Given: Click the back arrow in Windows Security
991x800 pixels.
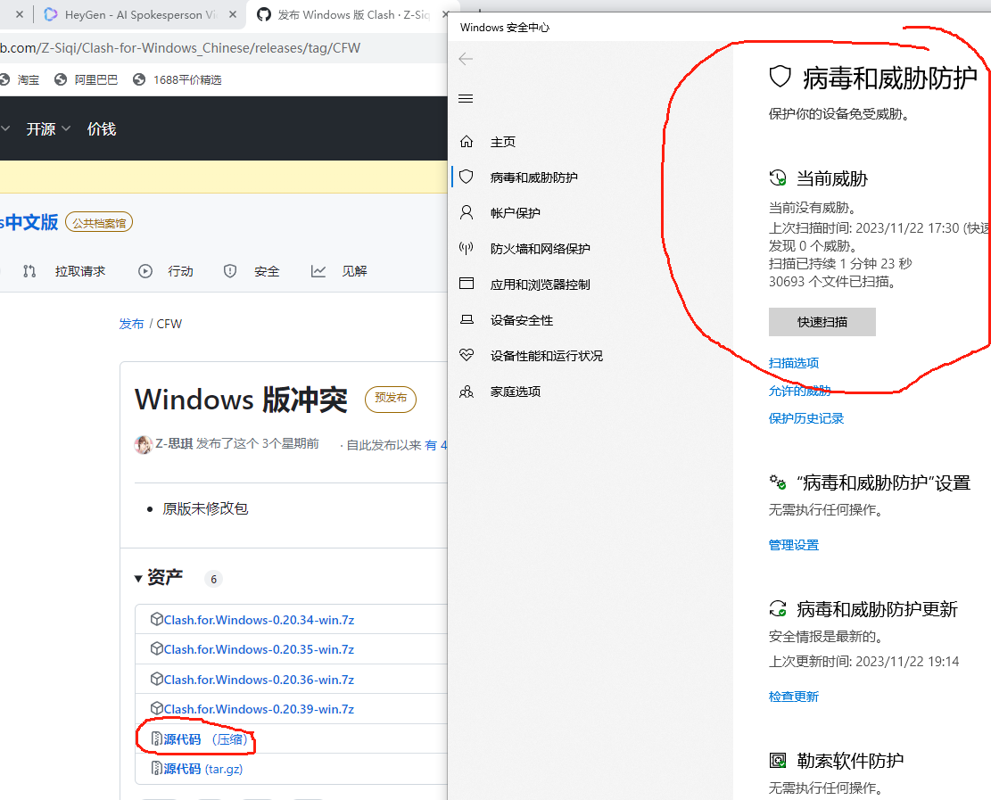Looking at the screenshot, I should click(x=466, y=59).
